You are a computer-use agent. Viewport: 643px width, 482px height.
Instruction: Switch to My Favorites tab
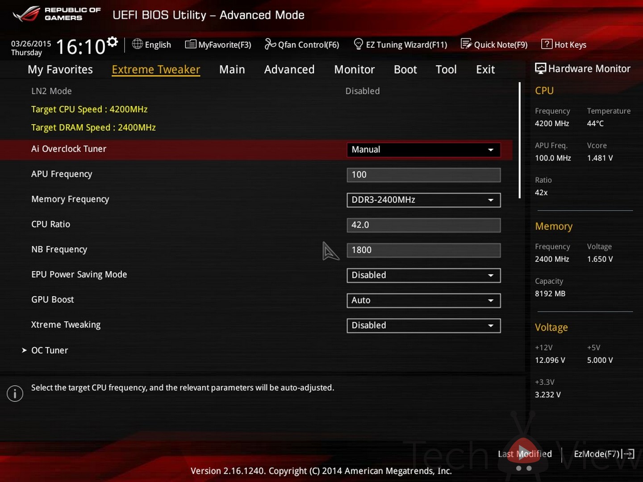pos(60,70)
